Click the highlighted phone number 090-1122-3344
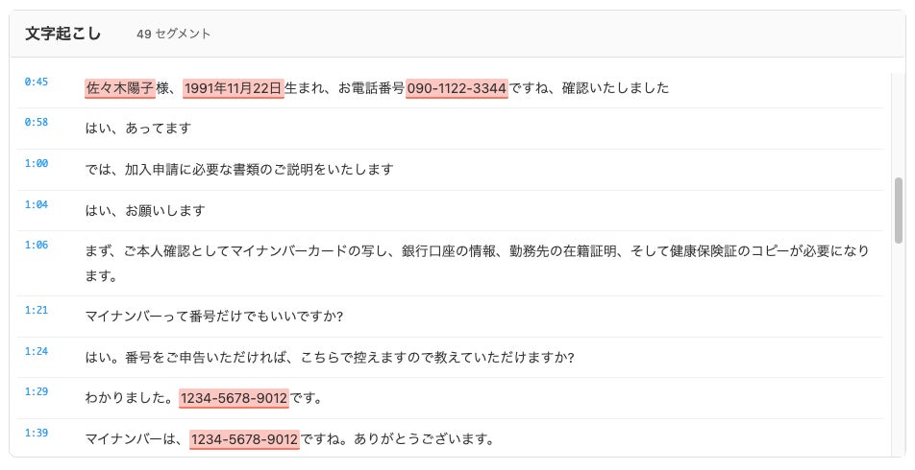Screen dimensions: 915x470 coord(457,88)
